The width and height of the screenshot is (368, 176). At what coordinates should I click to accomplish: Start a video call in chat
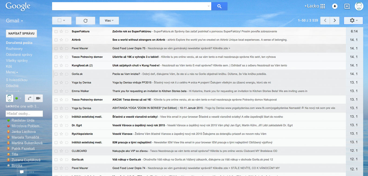point(38,98)
